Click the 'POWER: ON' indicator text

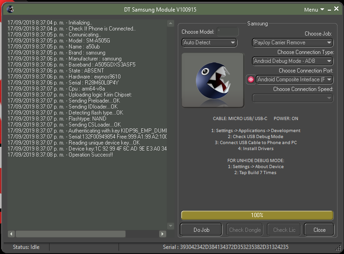pyautogui.click(x=286, y=119)
